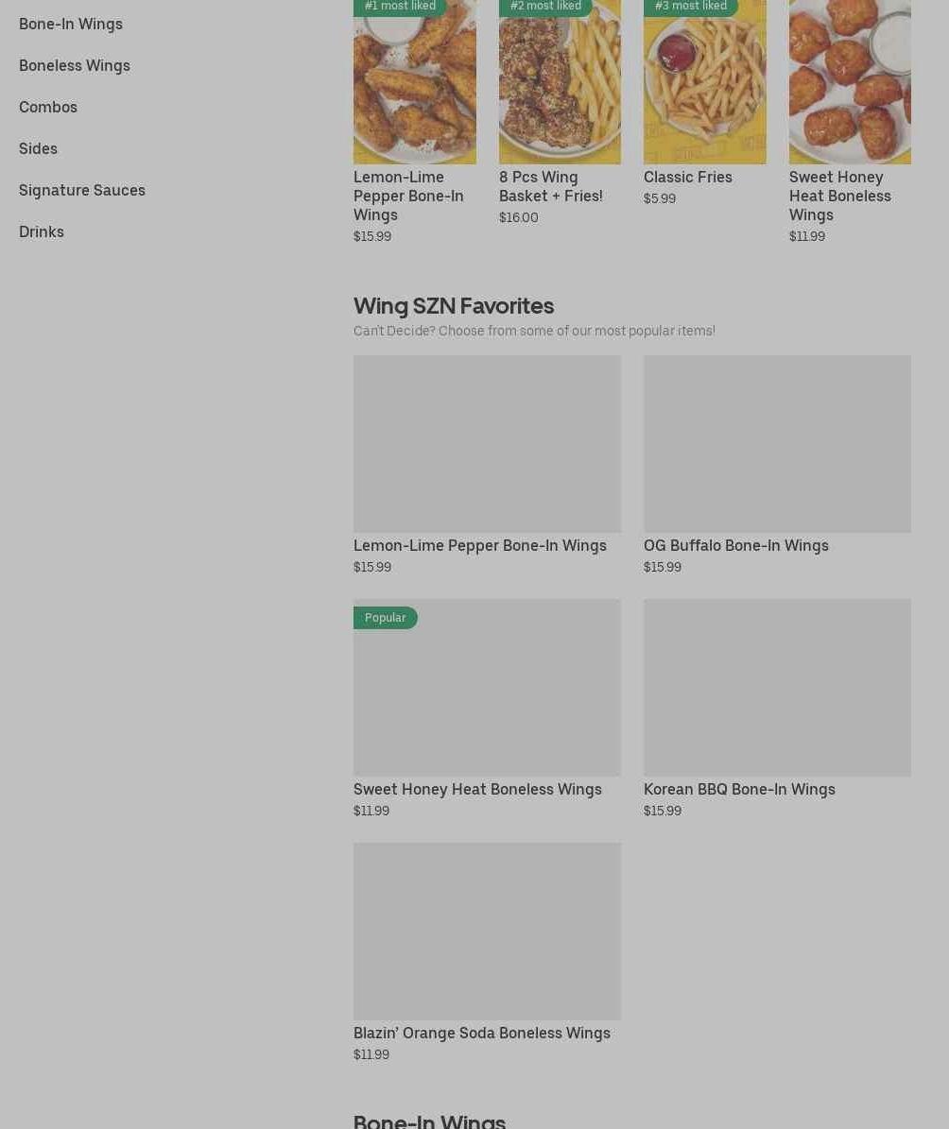Click the Popular-tagged Sweet Honey Heat image
Viewport: 949px width, 1129px height.
pos(487,688)
